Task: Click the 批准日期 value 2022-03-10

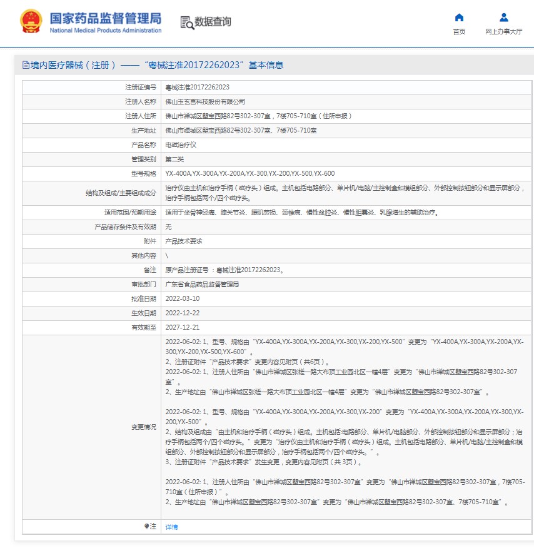Action: [x=183, y=299]
